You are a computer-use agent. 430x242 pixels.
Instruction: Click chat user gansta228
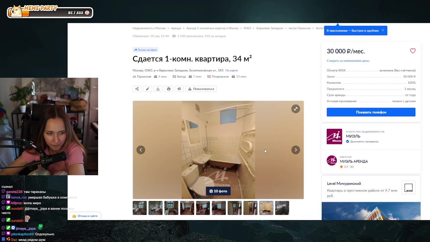(x=14, y=192)
